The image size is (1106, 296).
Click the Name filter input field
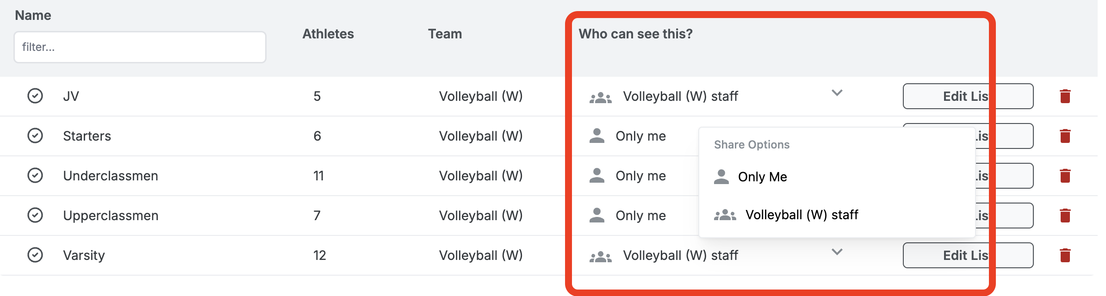[140, 47]
